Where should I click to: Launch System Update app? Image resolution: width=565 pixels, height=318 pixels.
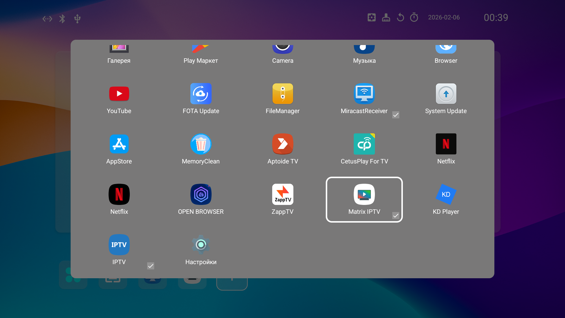click(446, 94)
